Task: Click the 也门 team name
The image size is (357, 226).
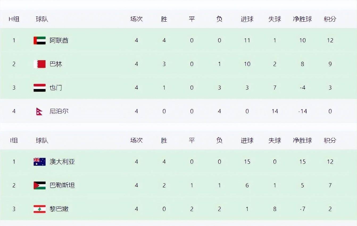Action: tap(56, 88)
